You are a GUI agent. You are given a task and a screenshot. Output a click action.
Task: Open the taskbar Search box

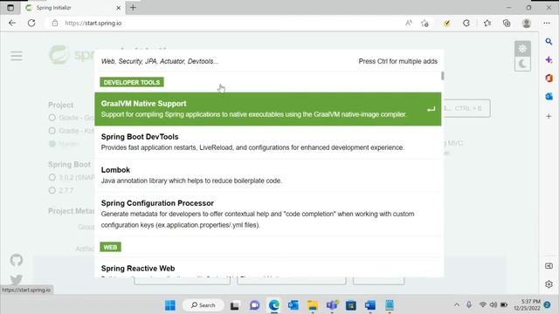click(x=204, y=305)
